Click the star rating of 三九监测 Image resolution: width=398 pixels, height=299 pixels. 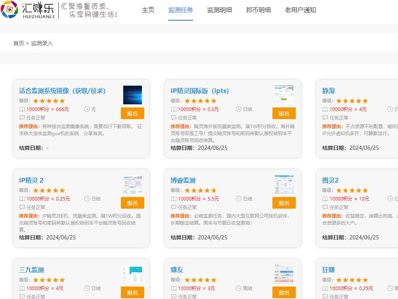click(x=49, y=280)
